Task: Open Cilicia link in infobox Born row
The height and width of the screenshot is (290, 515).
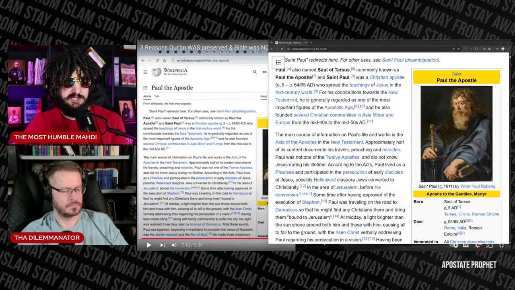Action: pos(464,214)
